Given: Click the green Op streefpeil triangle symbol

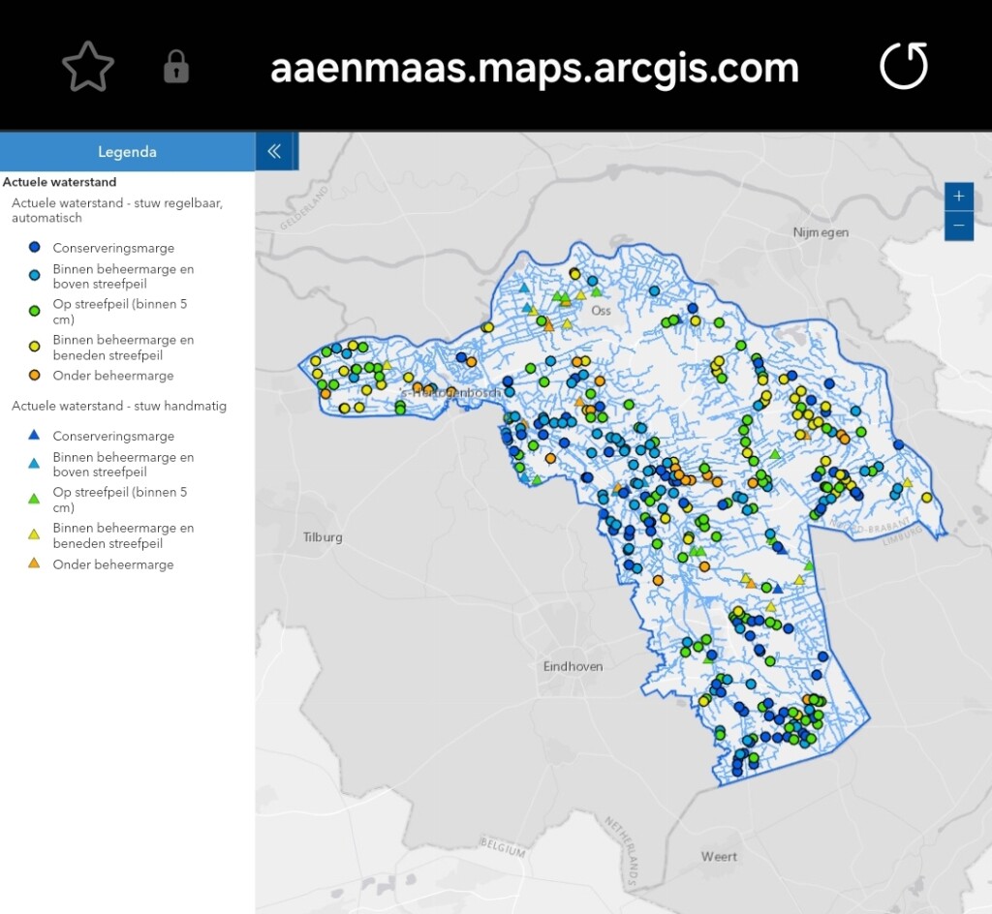Looking at the screenshot, I should tap(34, 499).
